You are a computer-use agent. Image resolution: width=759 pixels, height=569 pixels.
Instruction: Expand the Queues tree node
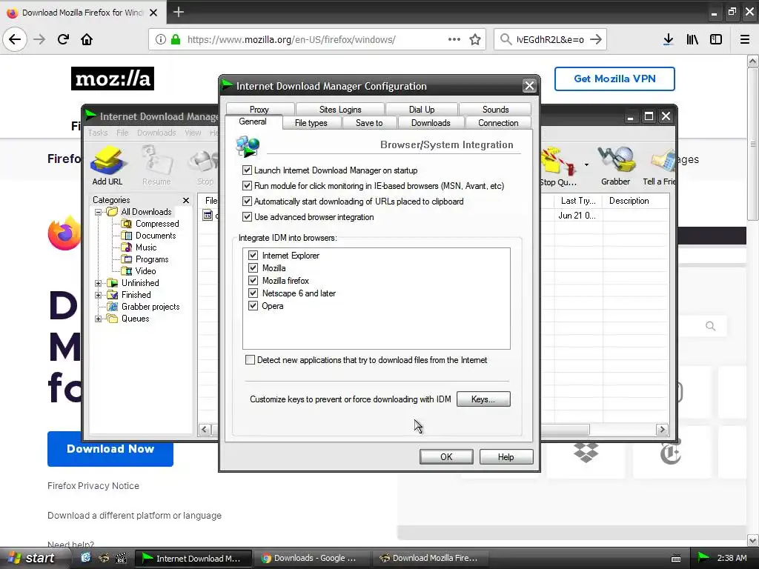[99, 319]
